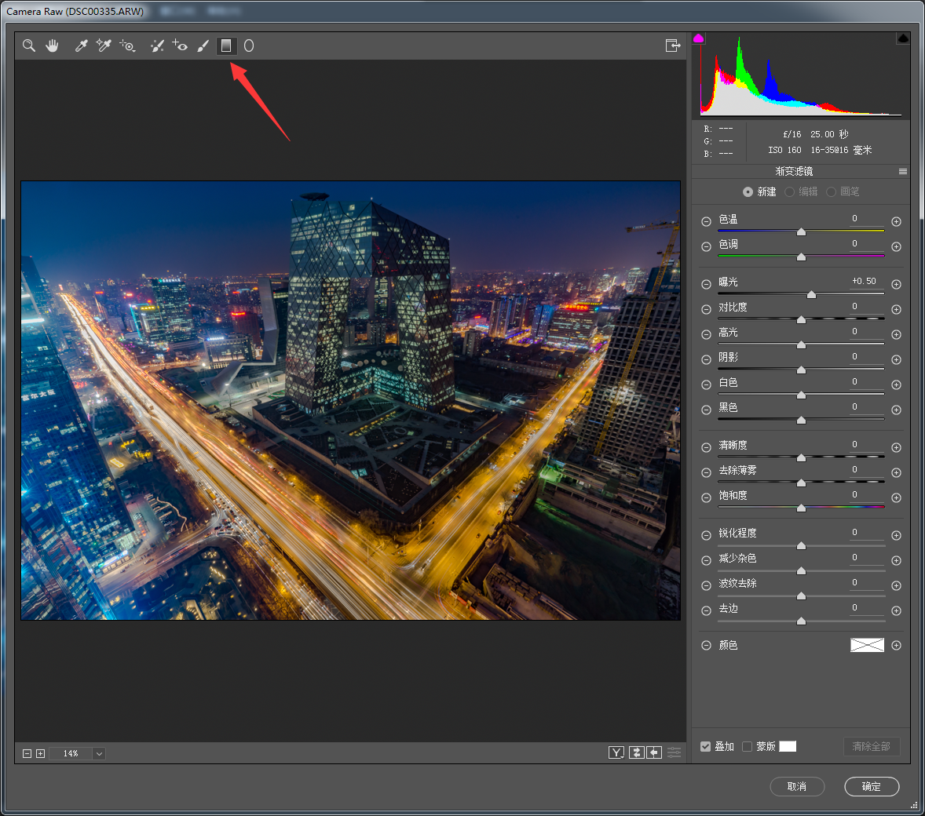Open the zoom level dropdown
Viewport: 925px width, 816px height.
coord(99,753)
